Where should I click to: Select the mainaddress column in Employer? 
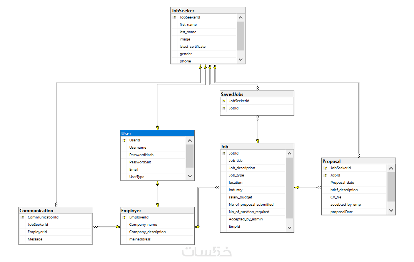[x=157, y=239]
